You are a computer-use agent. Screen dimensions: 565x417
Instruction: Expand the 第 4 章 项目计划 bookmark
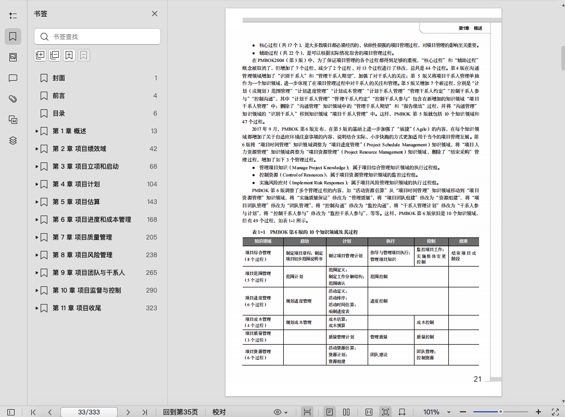(37, 184)
